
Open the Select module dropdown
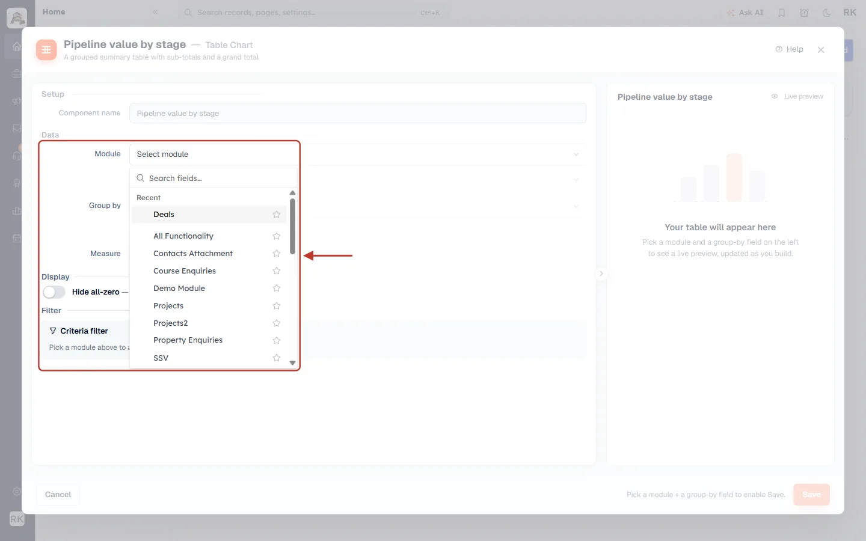358,154
